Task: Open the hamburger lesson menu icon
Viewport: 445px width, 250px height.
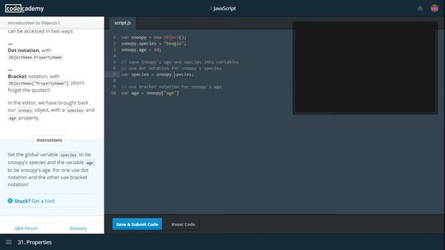Action: (x=9, y=242)
